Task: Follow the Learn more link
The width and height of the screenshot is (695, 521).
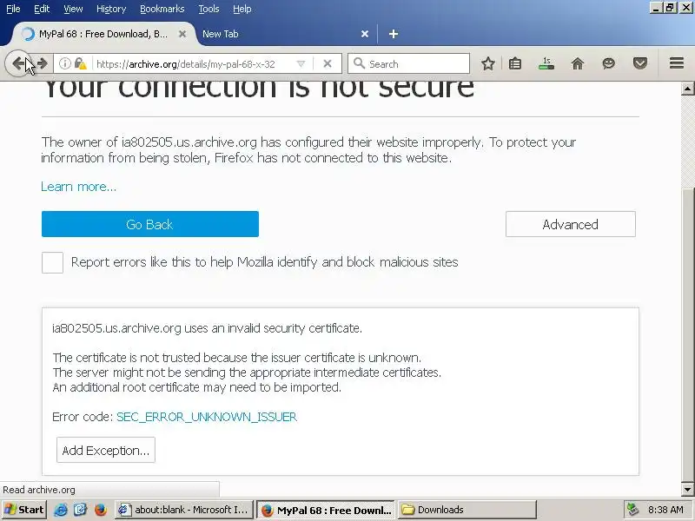Action: pyautogui.click(x=78, y=187)
